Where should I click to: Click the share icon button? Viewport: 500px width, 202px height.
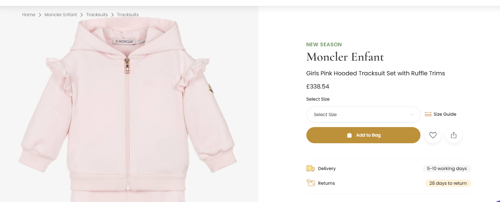[454, 135]
